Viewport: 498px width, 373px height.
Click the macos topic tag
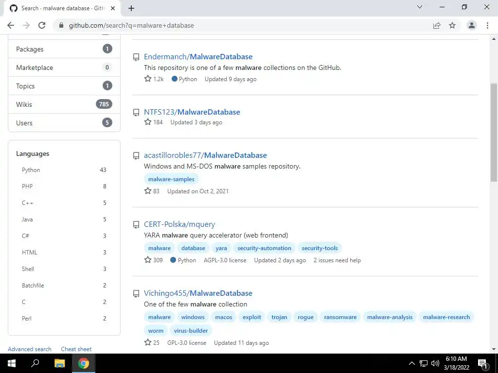coord(224,317)
